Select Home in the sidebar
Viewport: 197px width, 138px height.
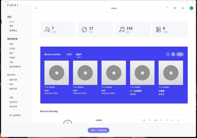point(12,22)
